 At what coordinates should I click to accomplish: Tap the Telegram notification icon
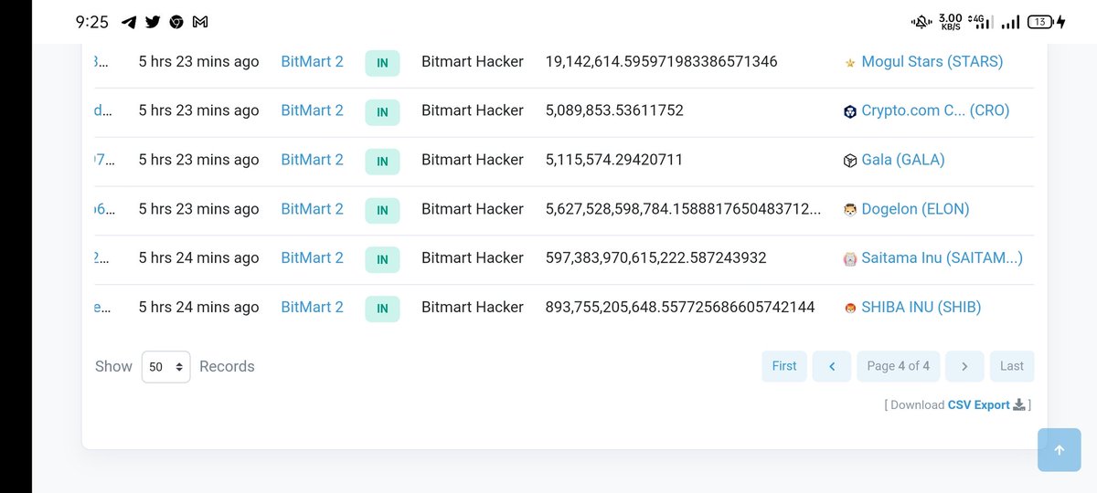click(x=129, y=22)
